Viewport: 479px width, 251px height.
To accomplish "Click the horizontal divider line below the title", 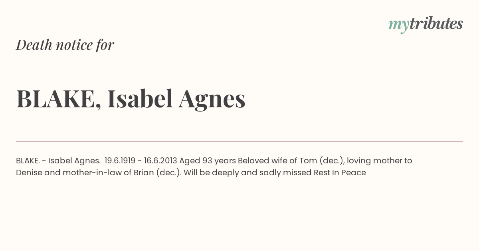I will [x=239, y=141].
